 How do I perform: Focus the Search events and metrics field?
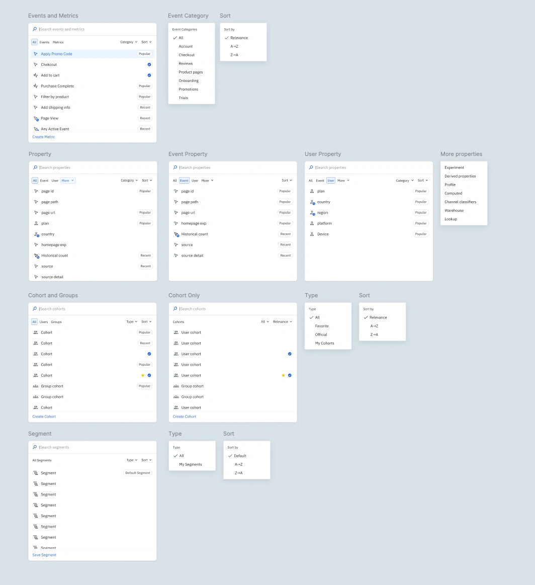pyautogui.click(x=93, y=29)
